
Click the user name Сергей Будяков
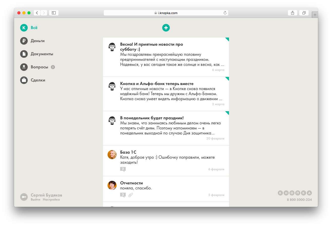(x=46, y=195)
